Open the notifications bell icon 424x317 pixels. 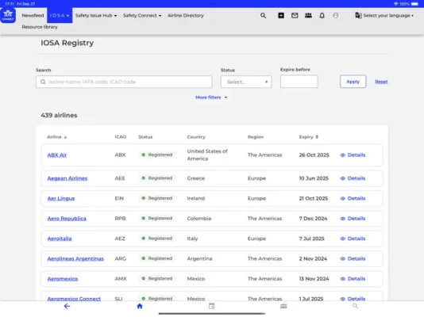[x=322, y=15]
